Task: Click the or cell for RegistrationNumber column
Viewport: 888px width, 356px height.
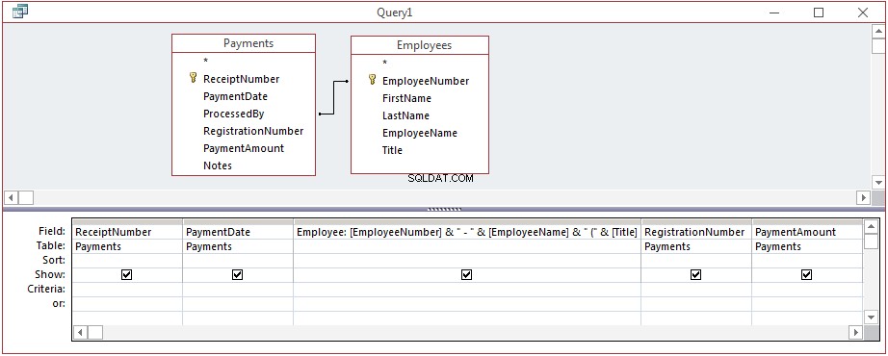Action: coord(696,303)
